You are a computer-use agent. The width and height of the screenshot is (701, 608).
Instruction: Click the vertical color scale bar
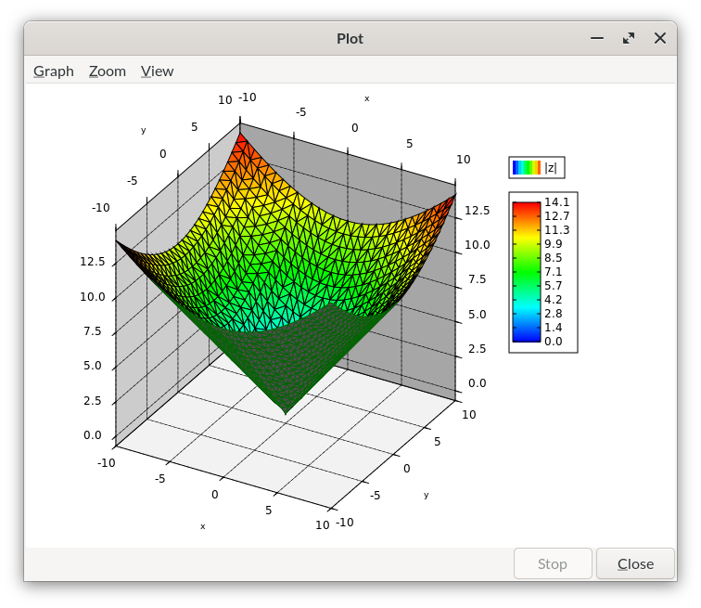[x=526, y=272]
